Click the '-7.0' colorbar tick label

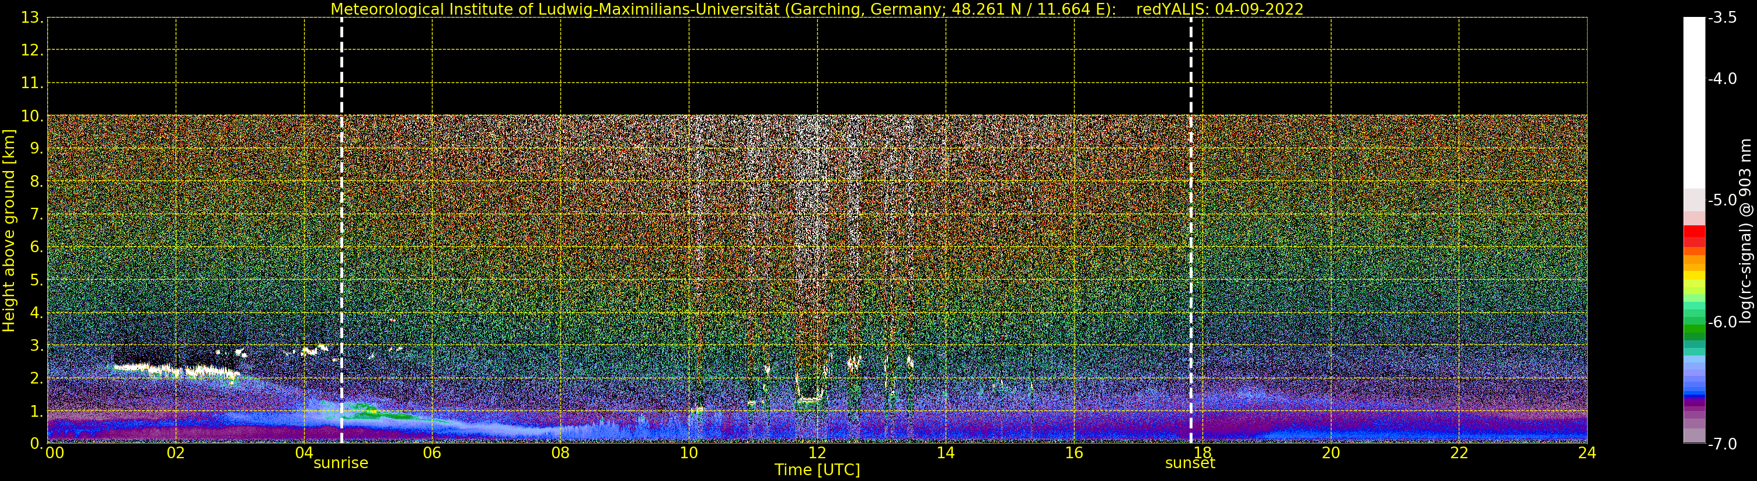coord(1722,444)
